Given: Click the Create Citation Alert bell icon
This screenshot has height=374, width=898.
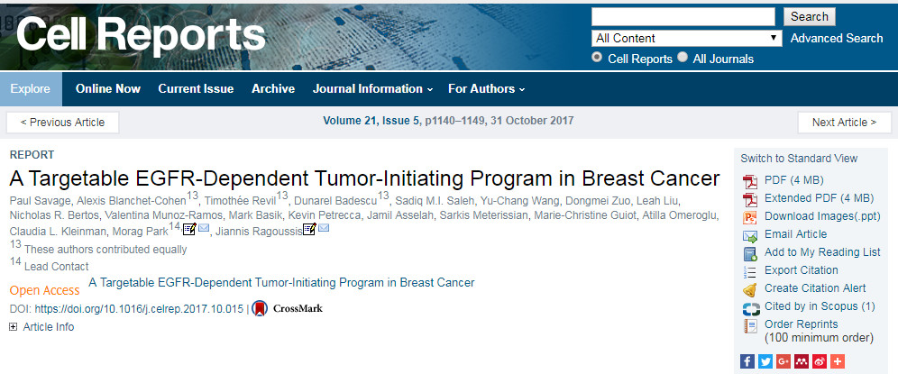Looking at the screenshot, I should (x=749, y=290).
